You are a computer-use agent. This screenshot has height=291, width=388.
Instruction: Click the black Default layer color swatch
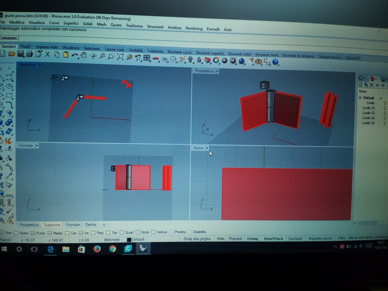[129, 240]
